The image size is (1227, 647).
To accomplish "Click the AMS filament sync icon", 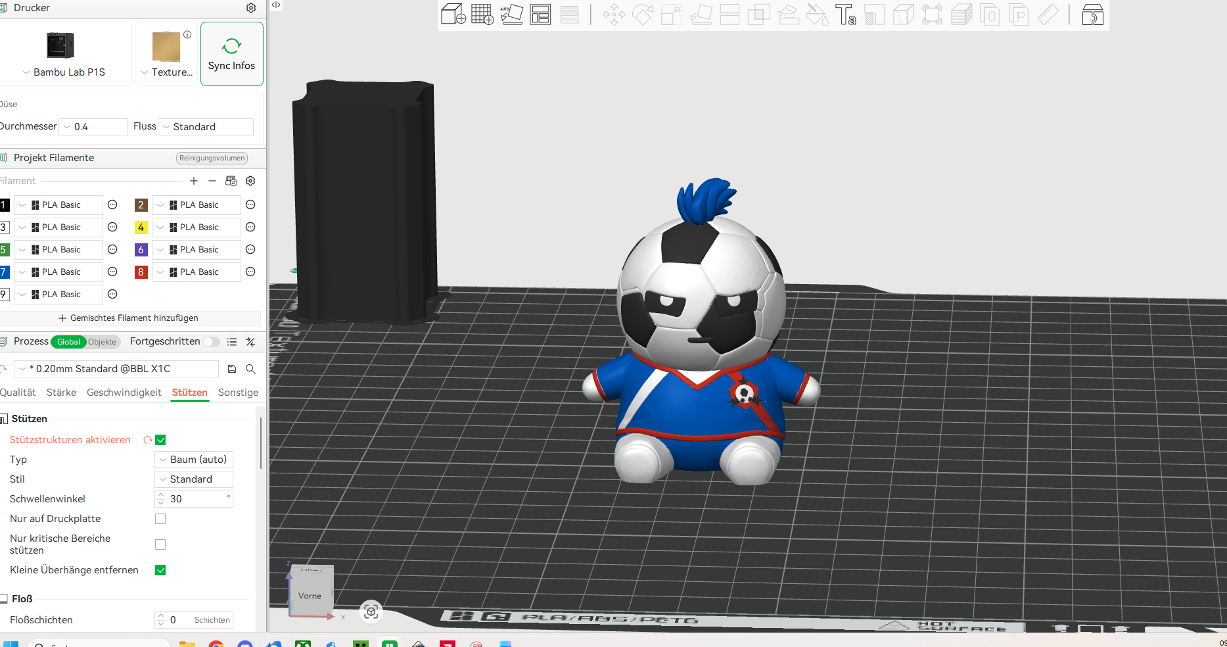I will [x=231, y=181].
